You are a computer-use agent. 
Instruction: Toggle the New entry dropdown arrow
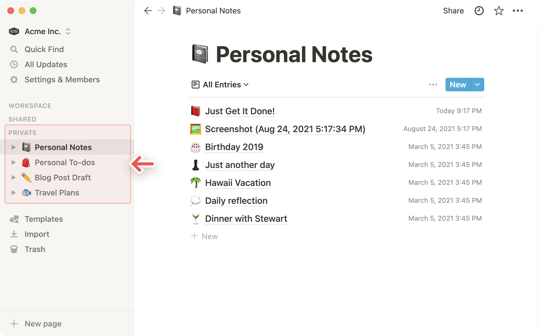tap(477, 84)
